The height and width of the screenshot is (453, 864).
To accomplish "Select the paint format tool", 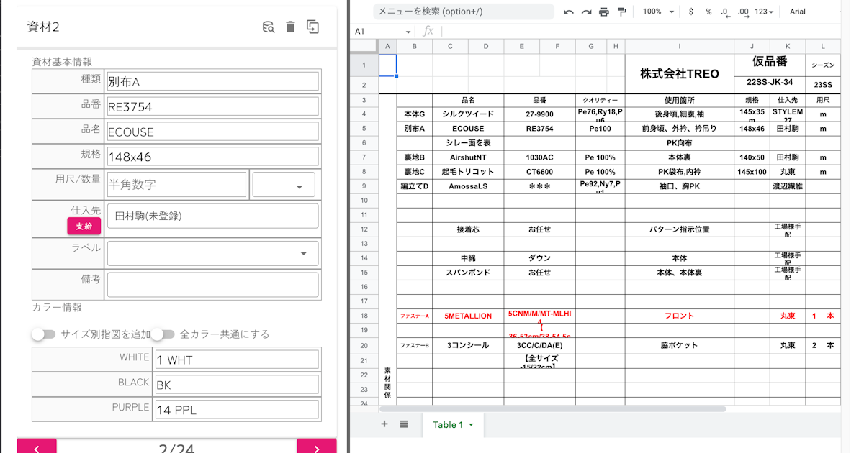I will [x=621, y=12].
